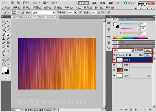Launch Bridge from the application bar
This screenshot has height=112, width=156.
click(12, 3)
